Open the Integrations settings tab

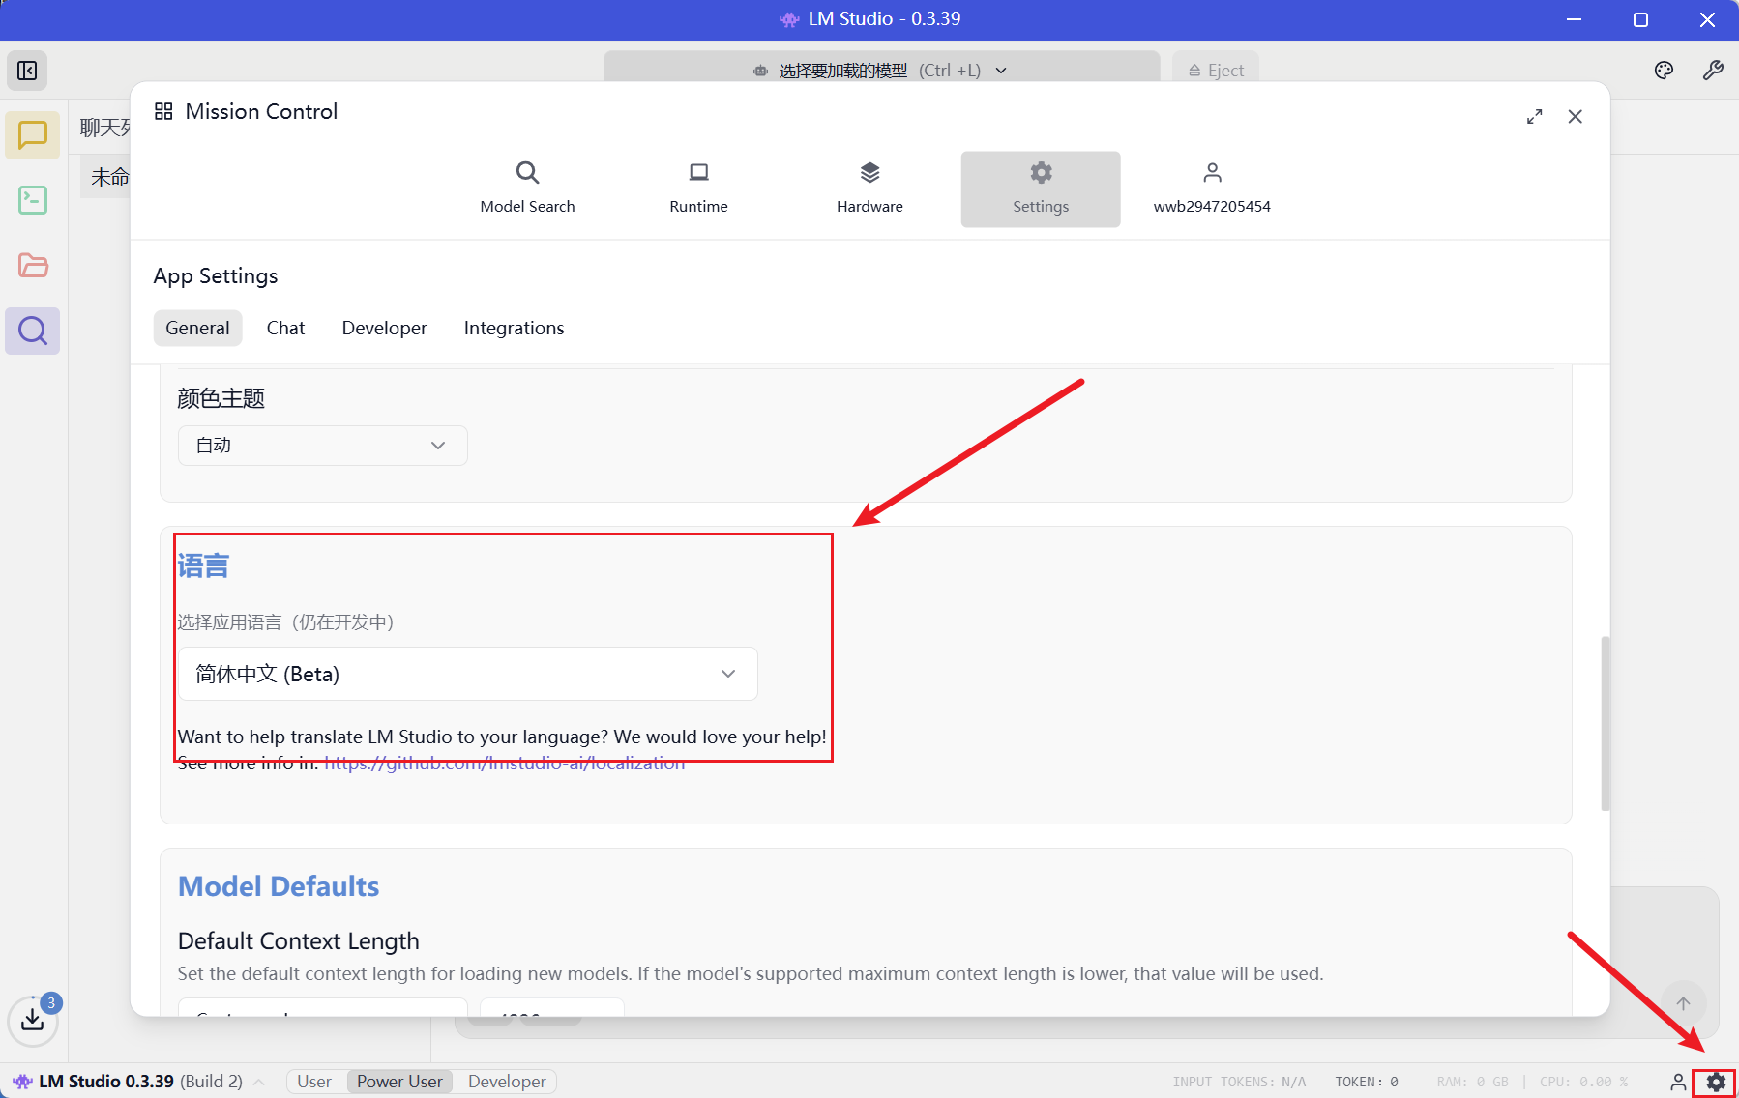click(x=514, y=328)
